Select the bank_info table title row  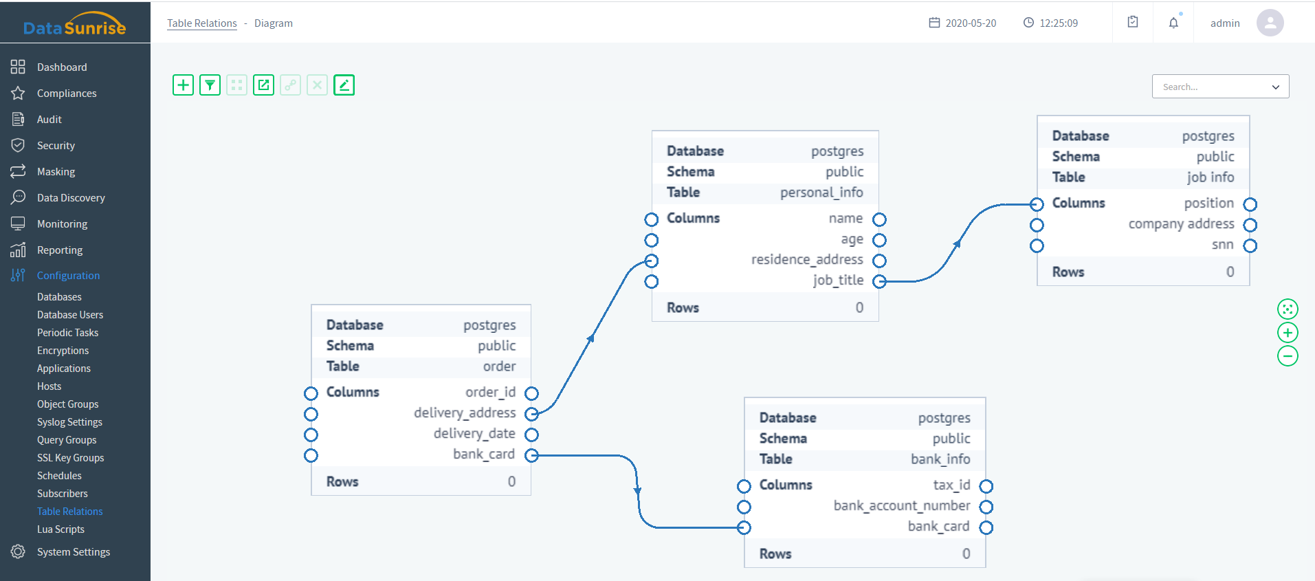(x=864, y=459)
